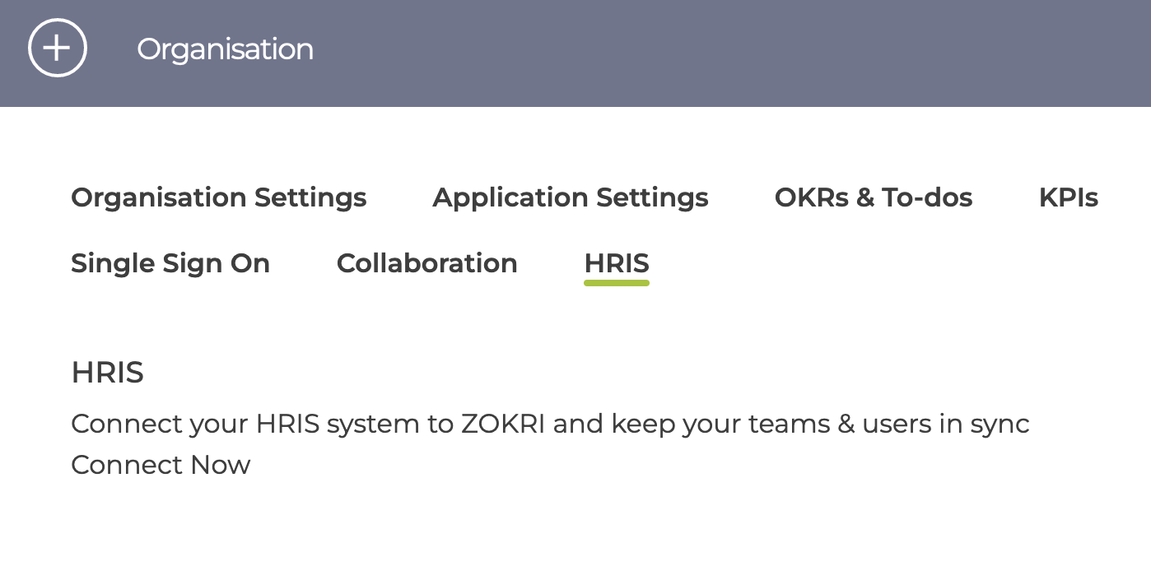Show the KPI configuration settings
The image size is (1151, 566).
click(x=1069, y=197)
